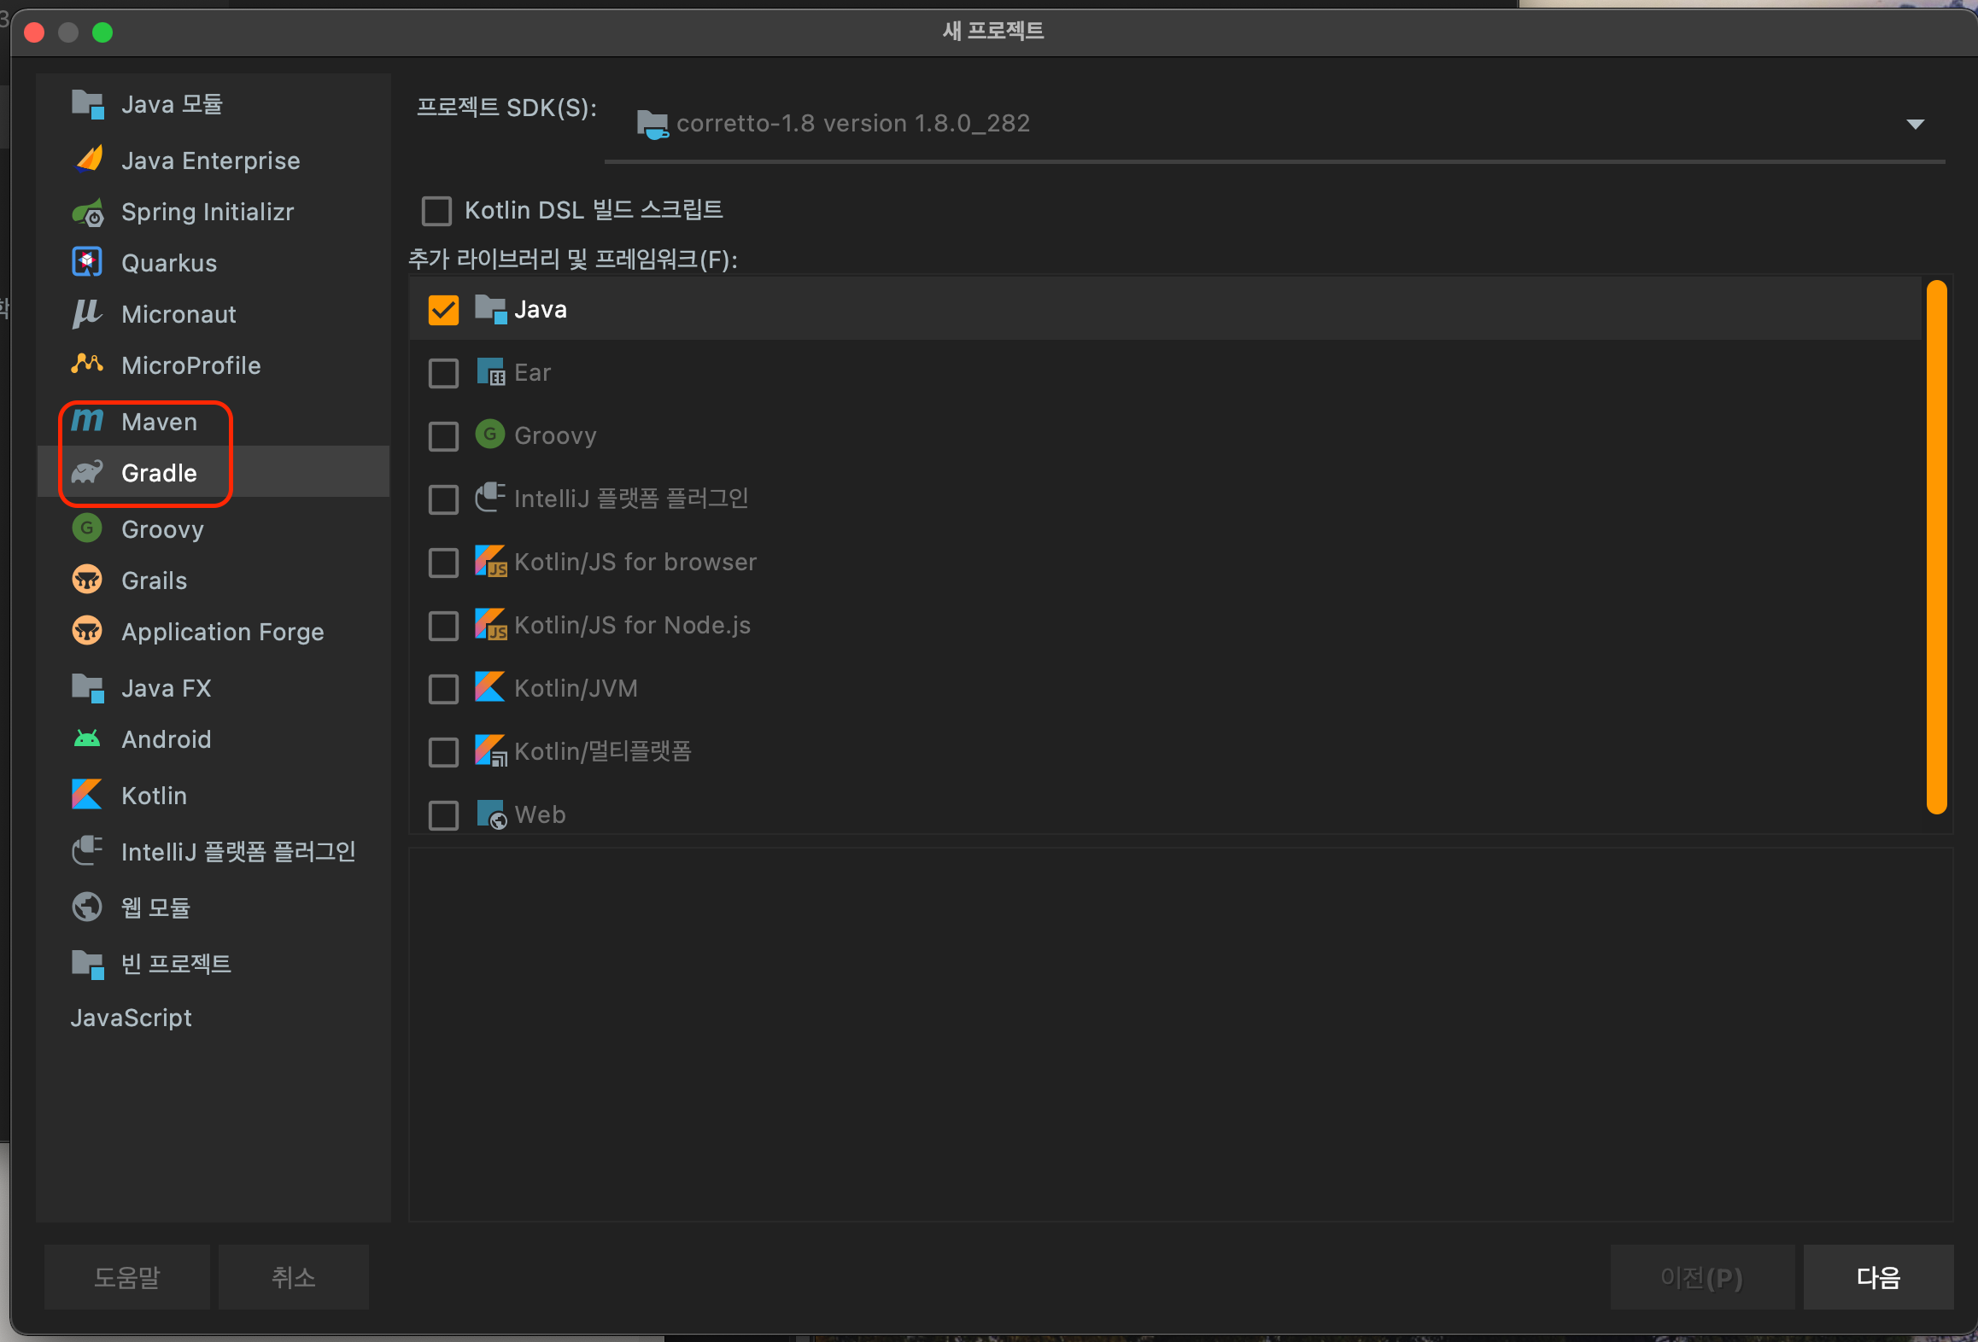Select the Groovy icon in the left sidebar

pos(87,528)
